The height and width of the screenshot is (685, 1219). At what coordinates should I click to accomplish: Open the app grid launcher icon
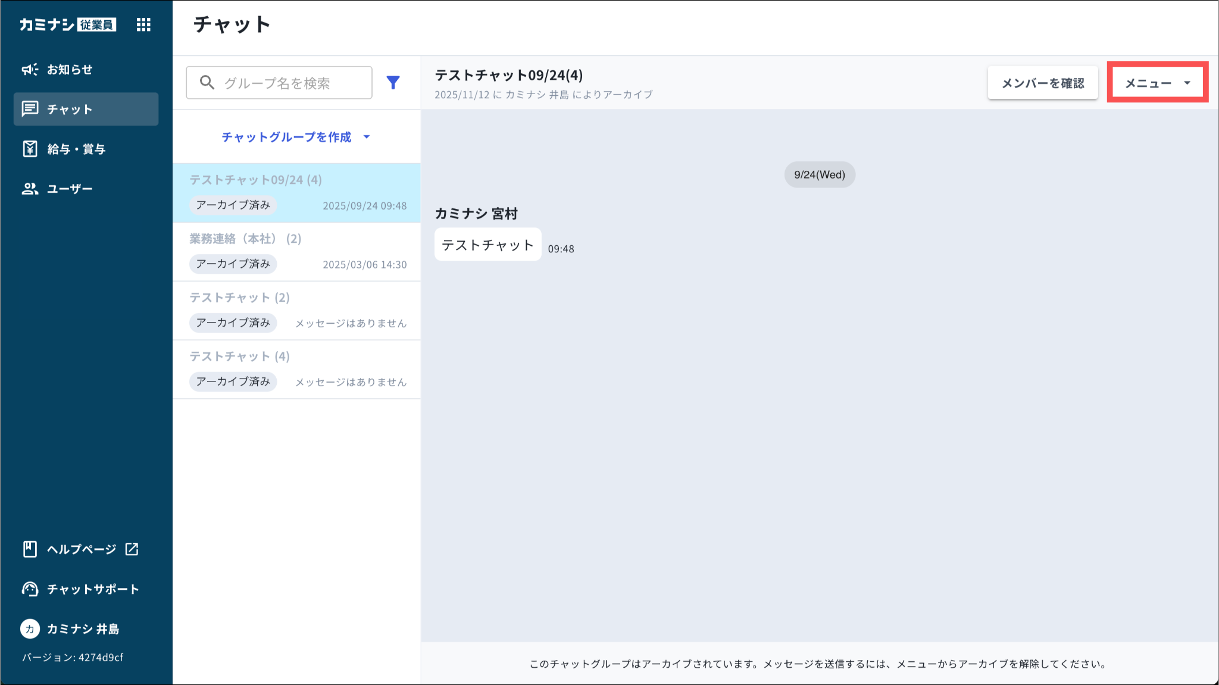[x=143, y=24]
